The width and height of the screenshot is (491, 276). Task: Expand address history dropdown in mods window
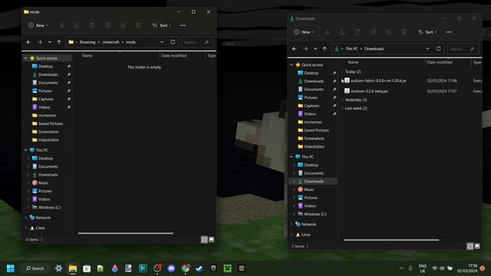pos(162,42)
